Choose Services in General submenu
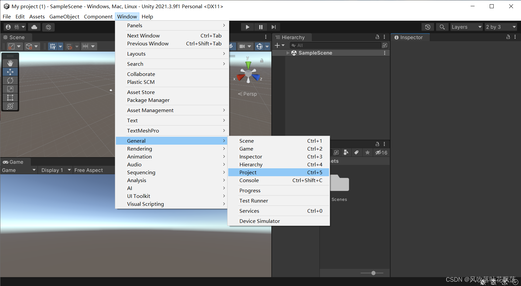Image resolution: width=521 pixels, height=286 pixels. [278, 211]
